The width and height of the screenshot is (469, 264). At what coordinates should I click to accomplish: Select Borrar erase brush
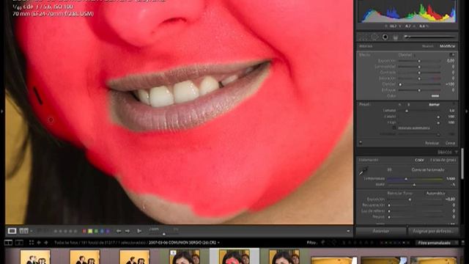434,104
